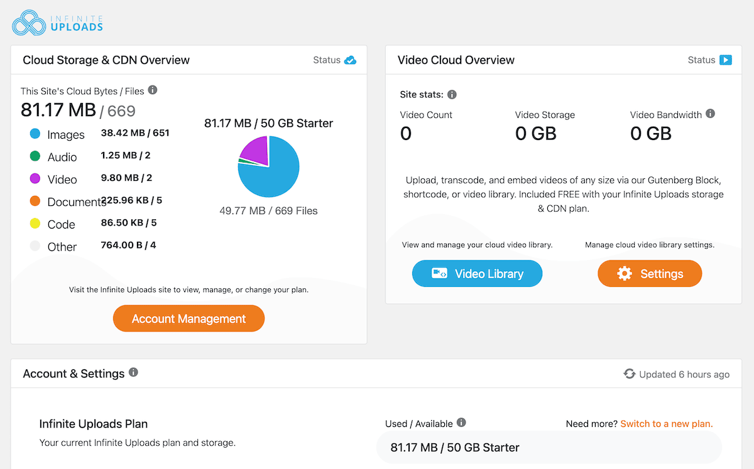Open info icon beside Used / Available
The height and width of the screenshot is (469, 754).
pos(461,423)
